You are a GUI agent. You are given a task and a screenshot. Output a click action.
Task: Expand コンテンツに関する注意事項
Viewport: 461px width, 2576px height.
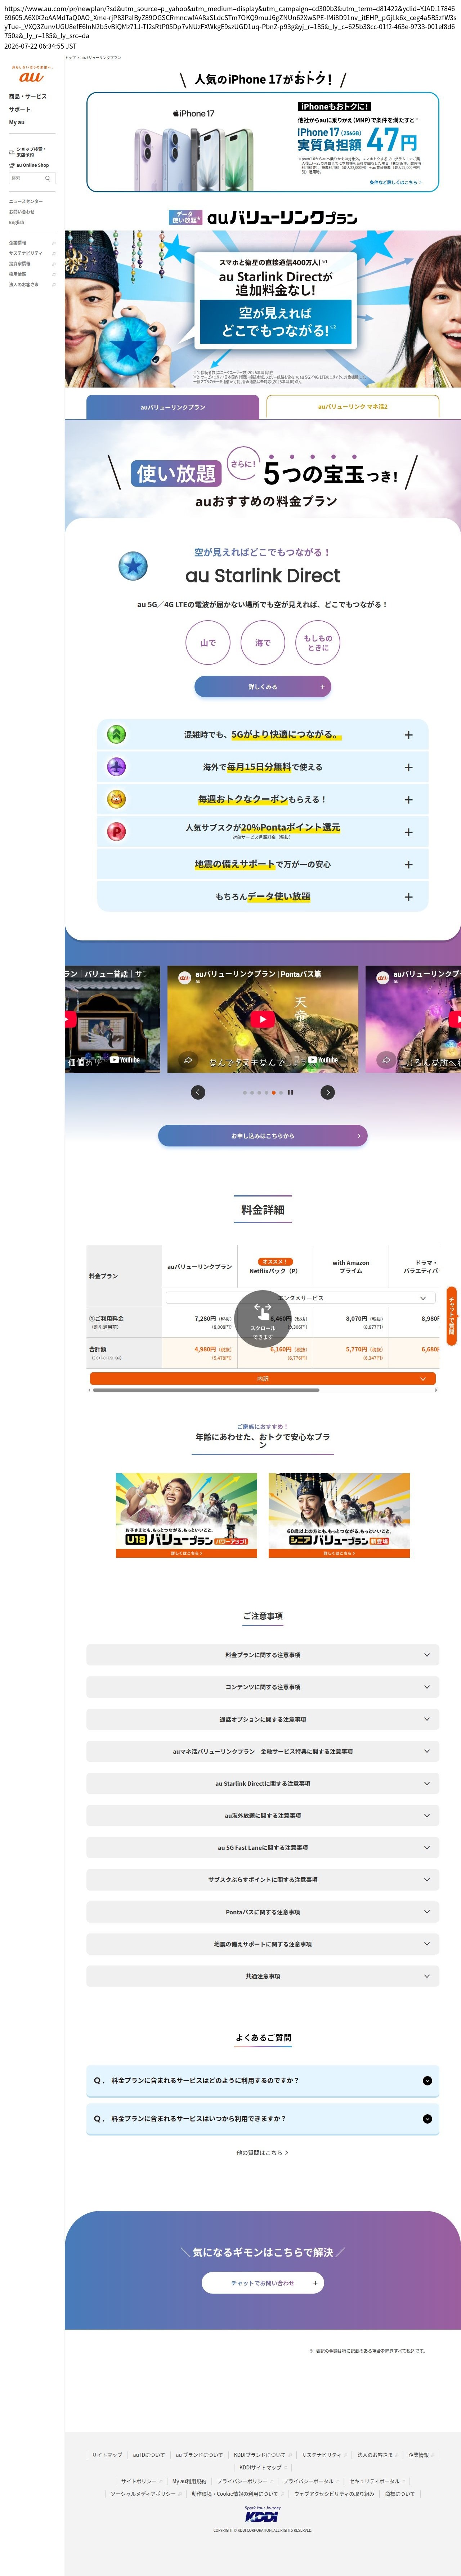pos(263,1687)
